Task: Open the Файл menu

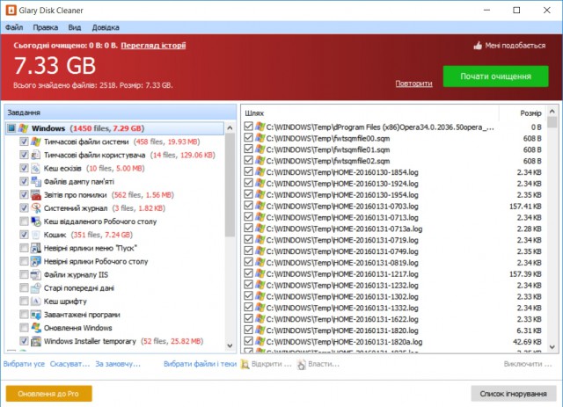Action: click(x=14, y=27)
